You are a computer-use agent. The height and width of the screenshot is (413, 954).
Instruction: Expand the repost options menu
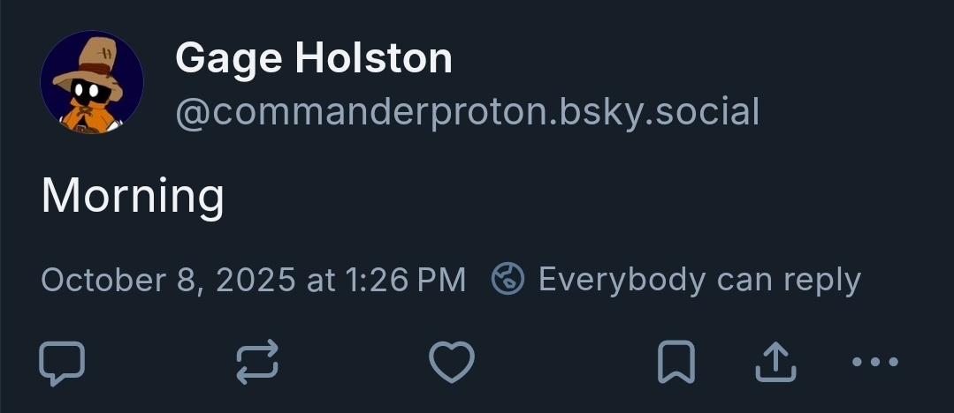[257, 363]
